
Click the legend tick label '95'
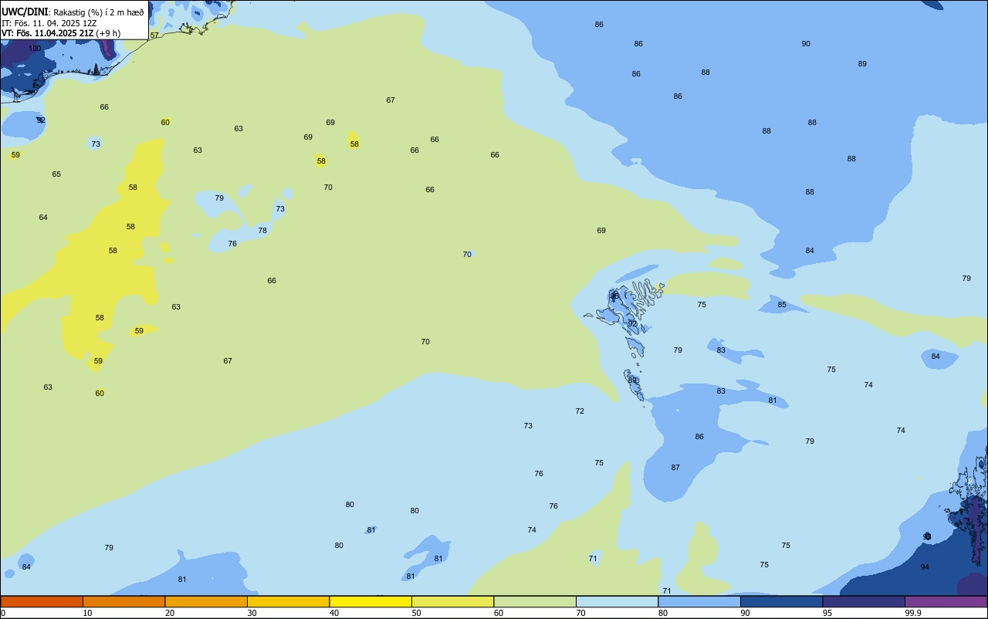click(x=827, y=613)
